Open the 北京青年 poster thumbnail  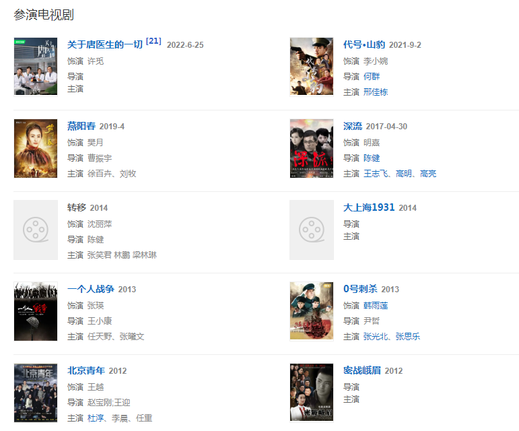(x=36, y=393)
